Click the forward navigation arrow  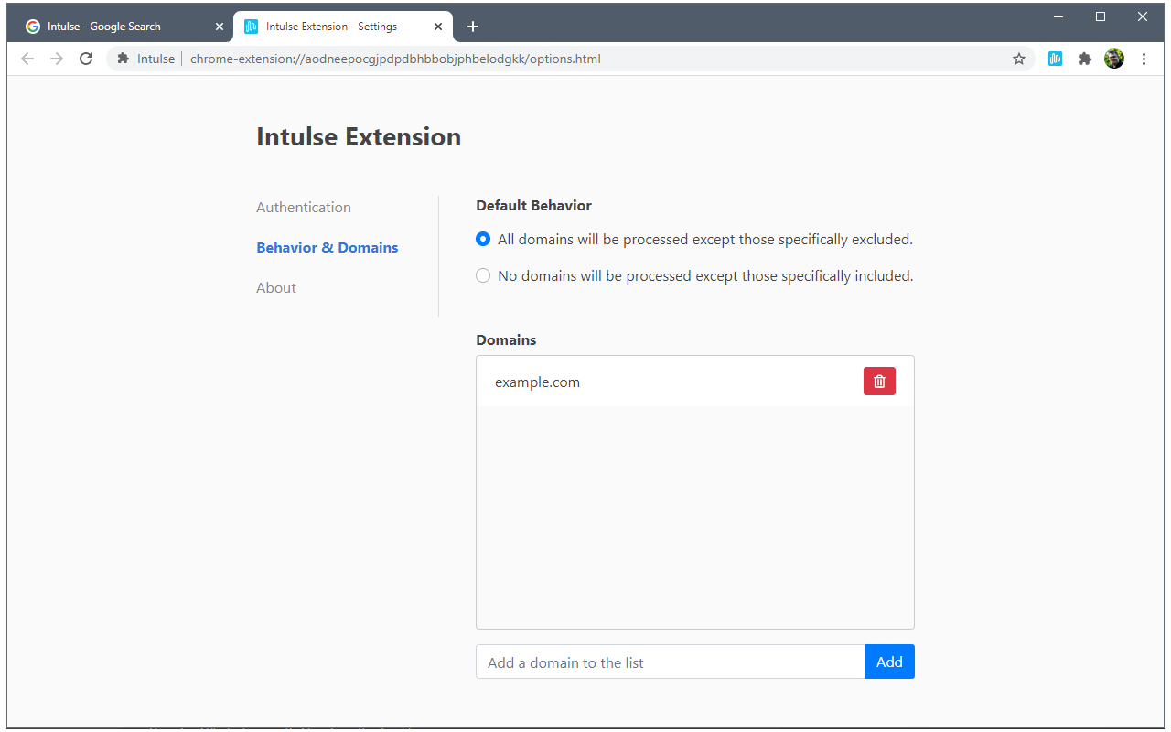pyautogui.click(x=56, y=58)
